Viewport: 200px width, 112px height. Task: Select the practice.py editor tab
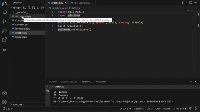pos(57,3)
